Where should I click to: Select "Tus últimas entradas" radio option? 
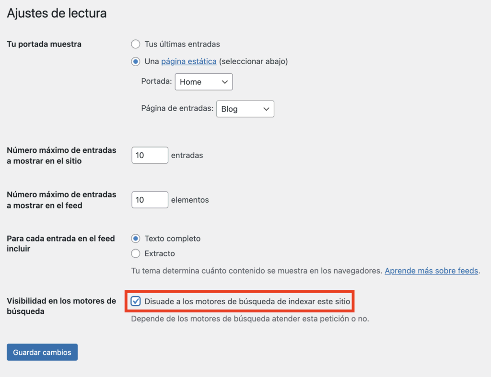[x=136, y=44]
